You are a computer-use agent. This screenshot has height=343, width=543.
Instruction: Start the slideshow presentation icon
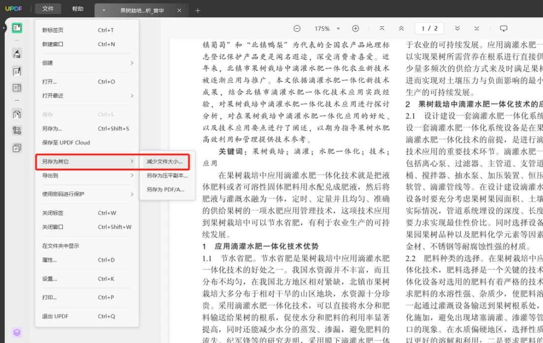click(x=504, y=29)
